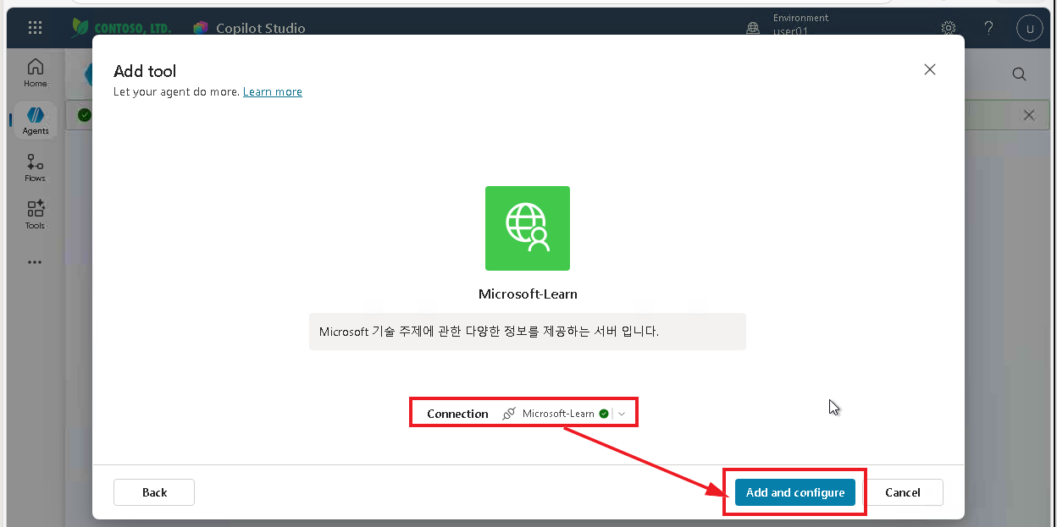Click the green connection status checkmark
The width and height of the screenshot is (1057, 527).
coord(604,414)
